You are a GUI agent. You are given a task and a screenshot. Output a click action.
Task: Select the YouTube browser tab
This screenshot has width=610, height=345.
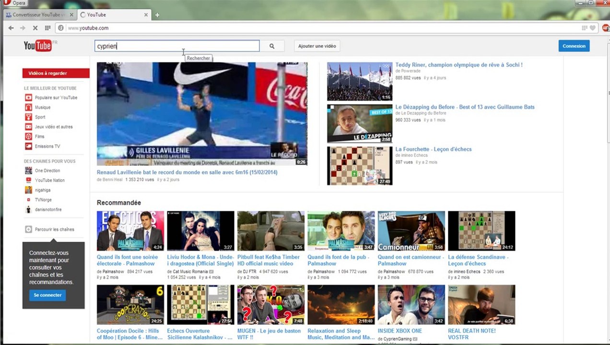tap(114, 15)
